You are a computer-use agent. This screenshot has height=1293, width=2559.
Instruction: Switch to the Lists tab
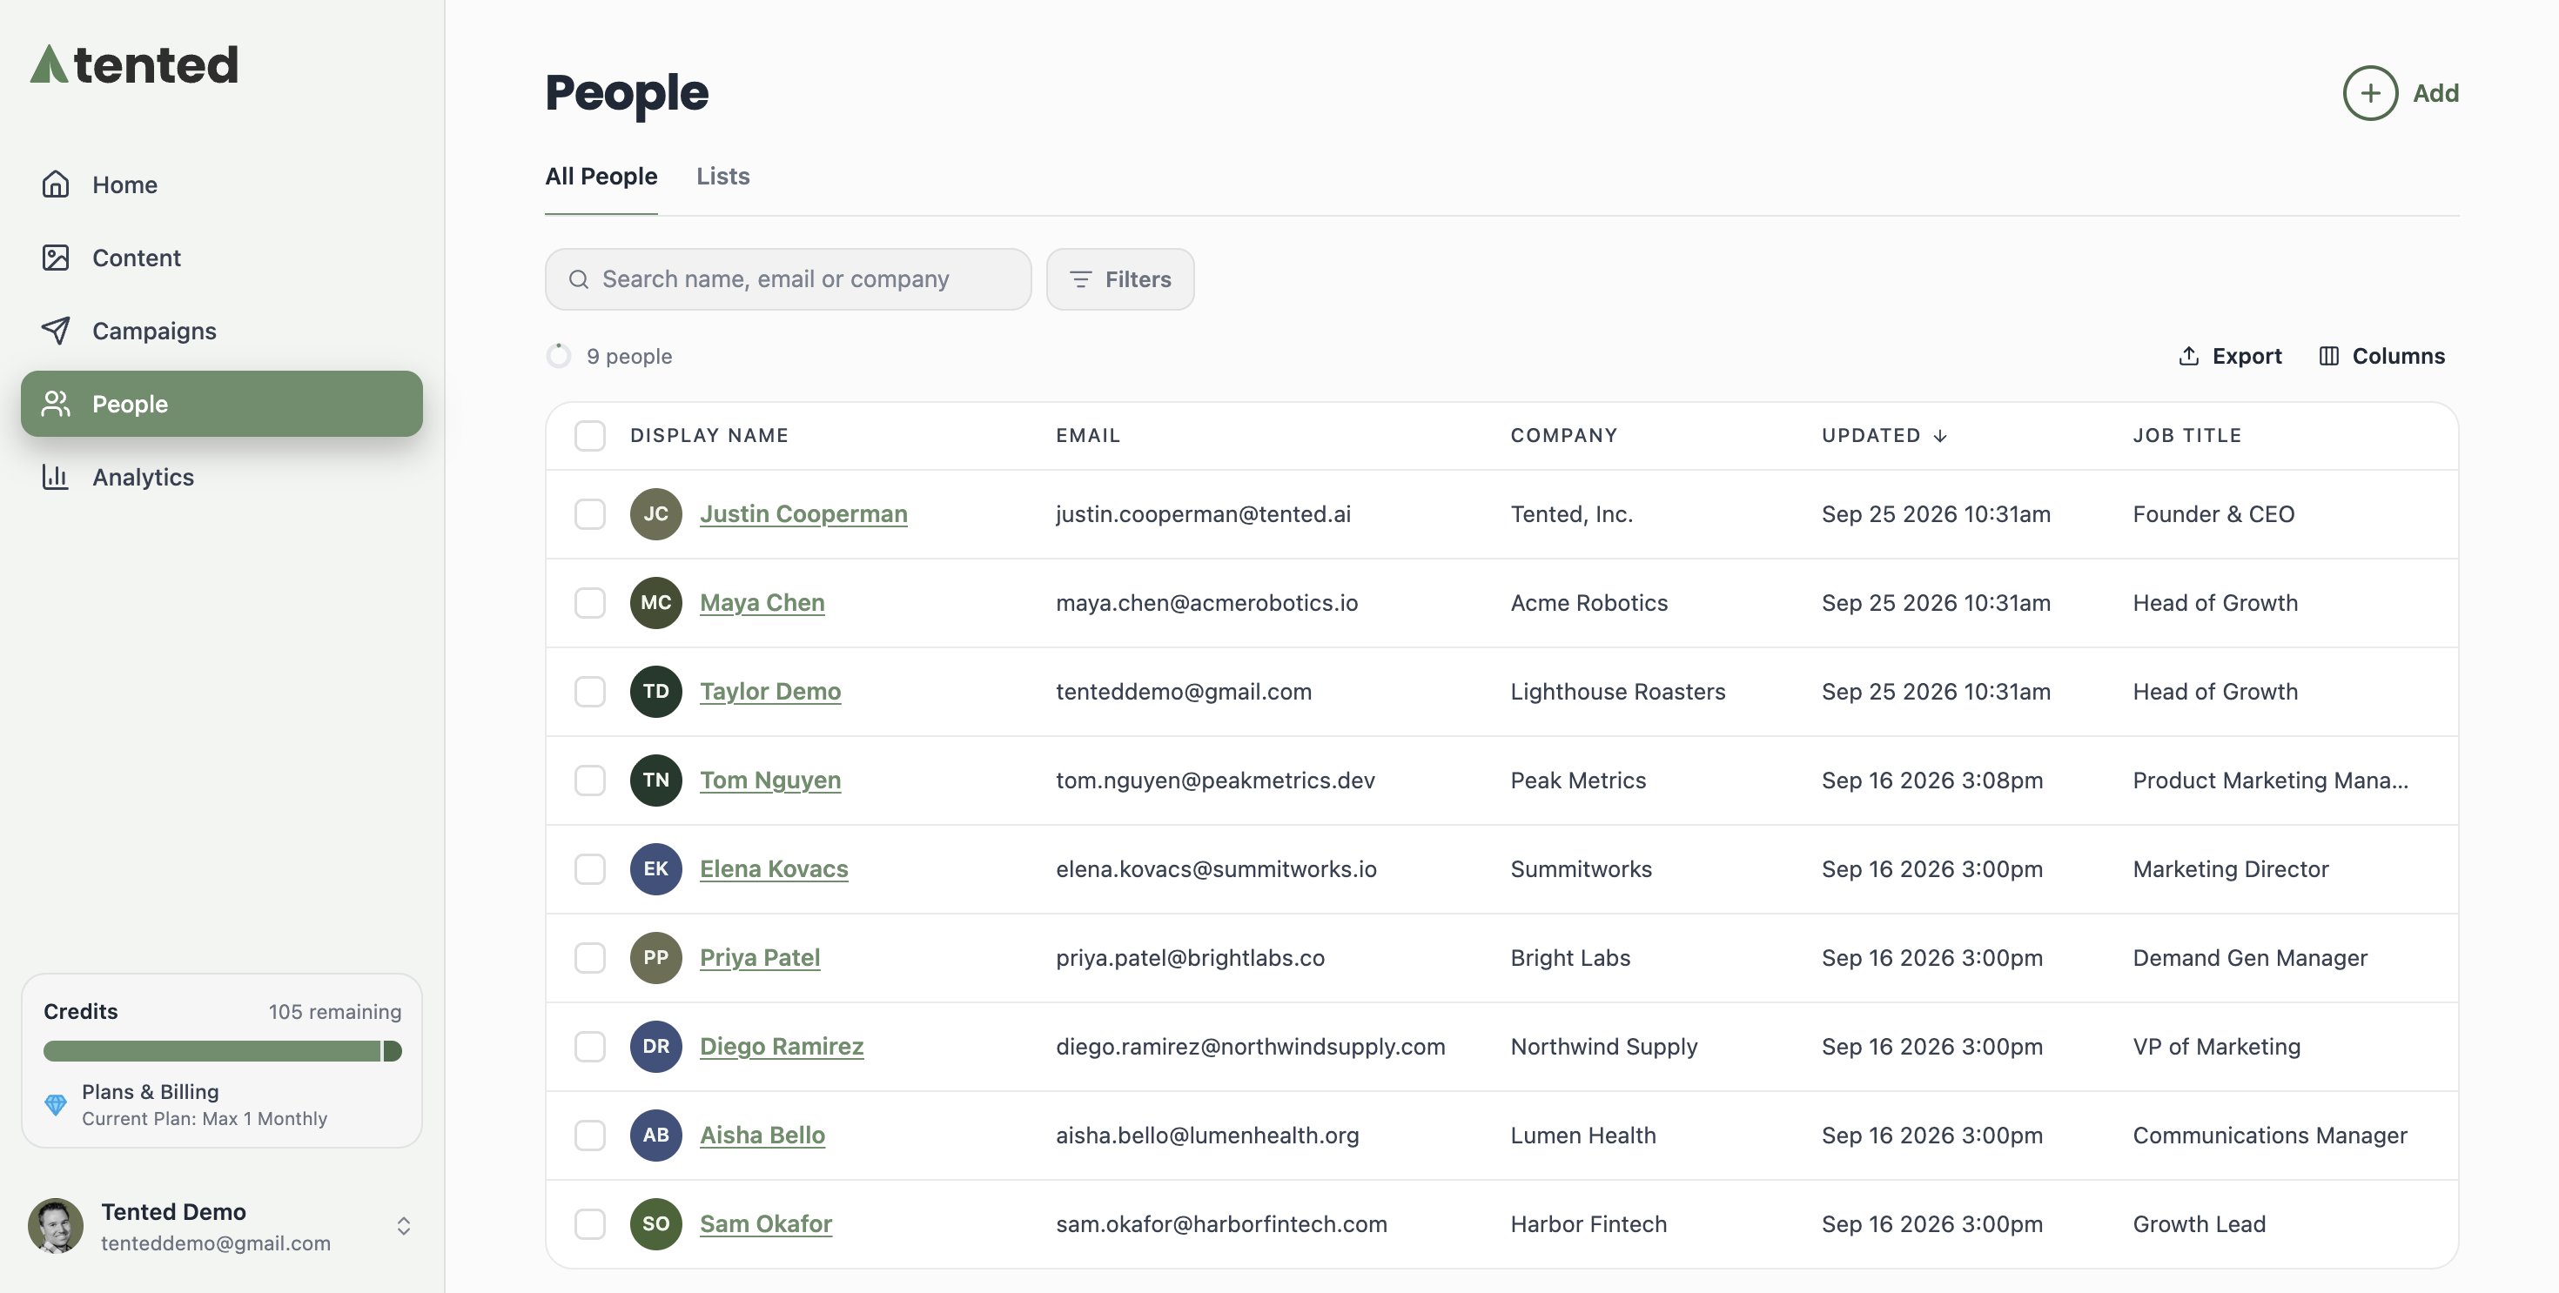722,176
